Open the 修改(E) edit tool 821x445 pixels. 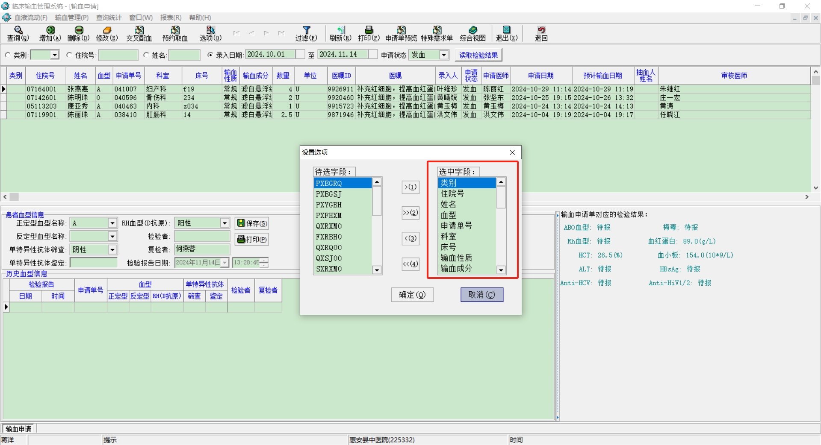coord(107,33)
